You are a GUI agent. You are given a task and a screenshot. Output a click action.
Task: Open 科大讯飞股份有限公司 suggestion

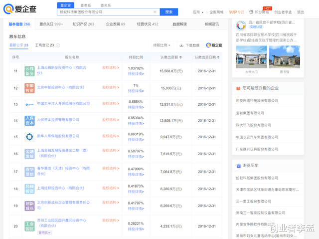point(253,125)
